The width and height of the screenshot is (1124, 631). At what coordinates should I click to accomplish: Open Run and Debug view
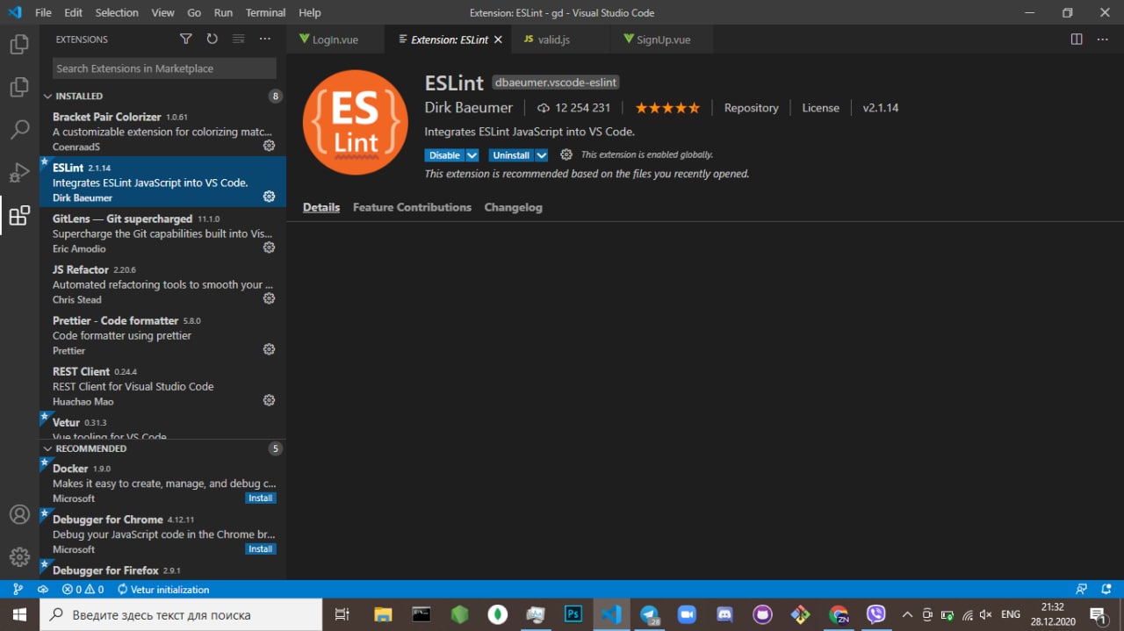[19, 173]
